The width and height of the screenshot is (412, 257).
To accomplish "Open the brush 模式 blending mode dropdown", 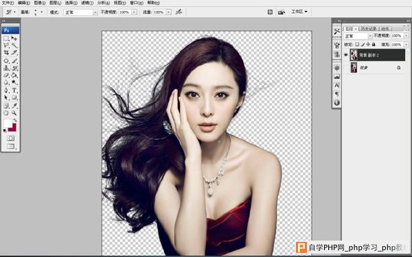I will pos(80,12).
